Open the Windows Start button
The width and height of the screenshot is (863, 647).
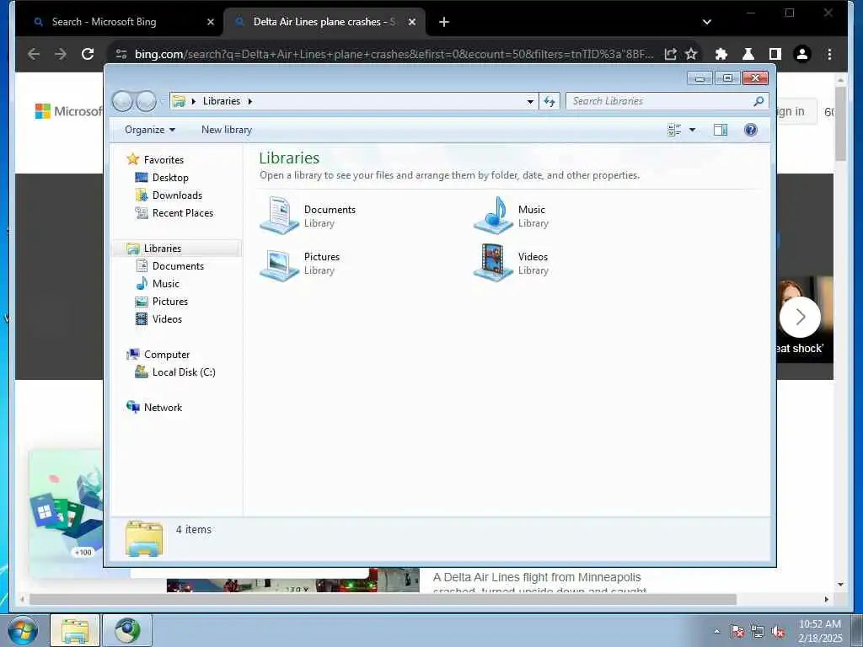[23, 630]
